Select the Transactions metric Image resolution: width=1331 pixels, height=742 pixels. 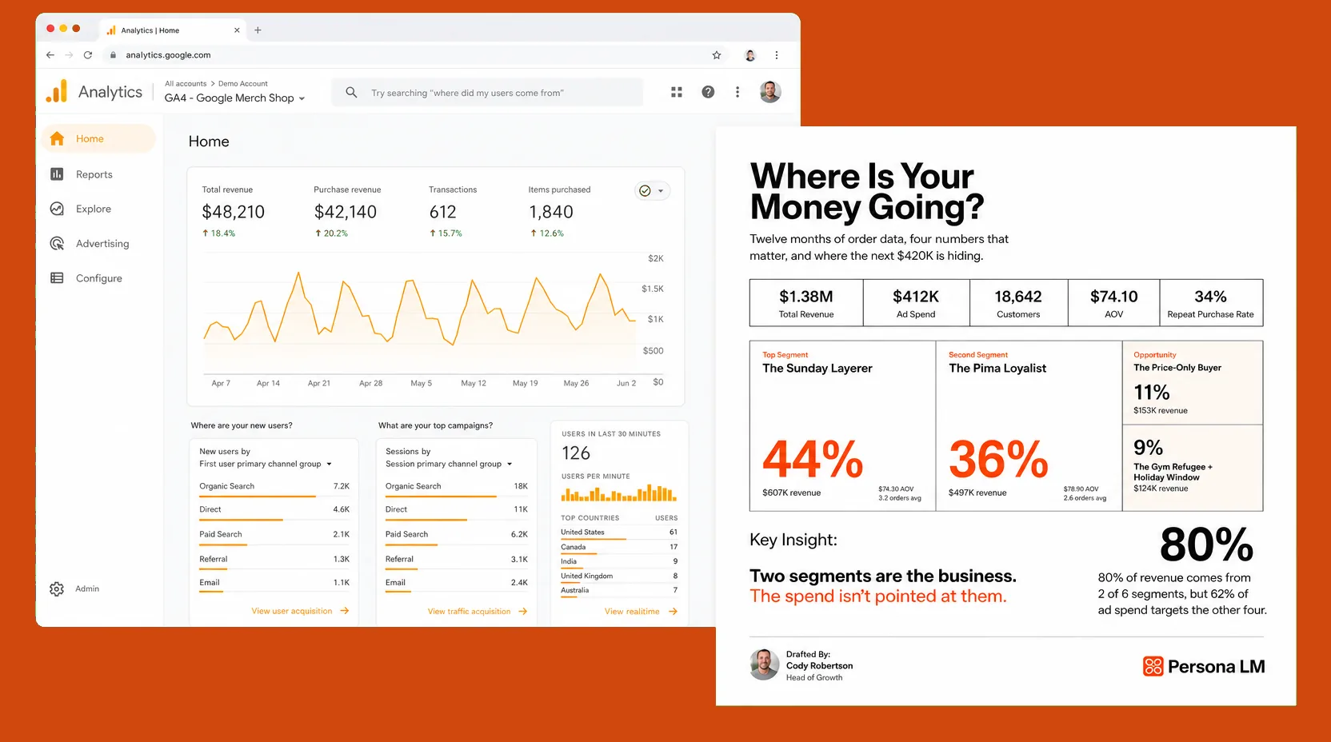pos(453,212)
